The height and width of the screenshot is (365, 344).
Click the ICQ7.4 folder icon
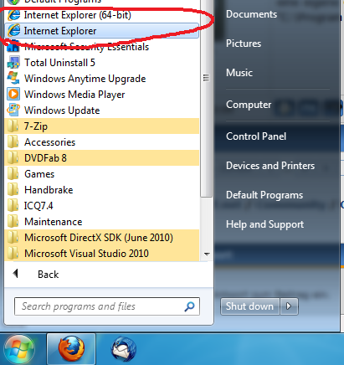(x=13, y=206)
